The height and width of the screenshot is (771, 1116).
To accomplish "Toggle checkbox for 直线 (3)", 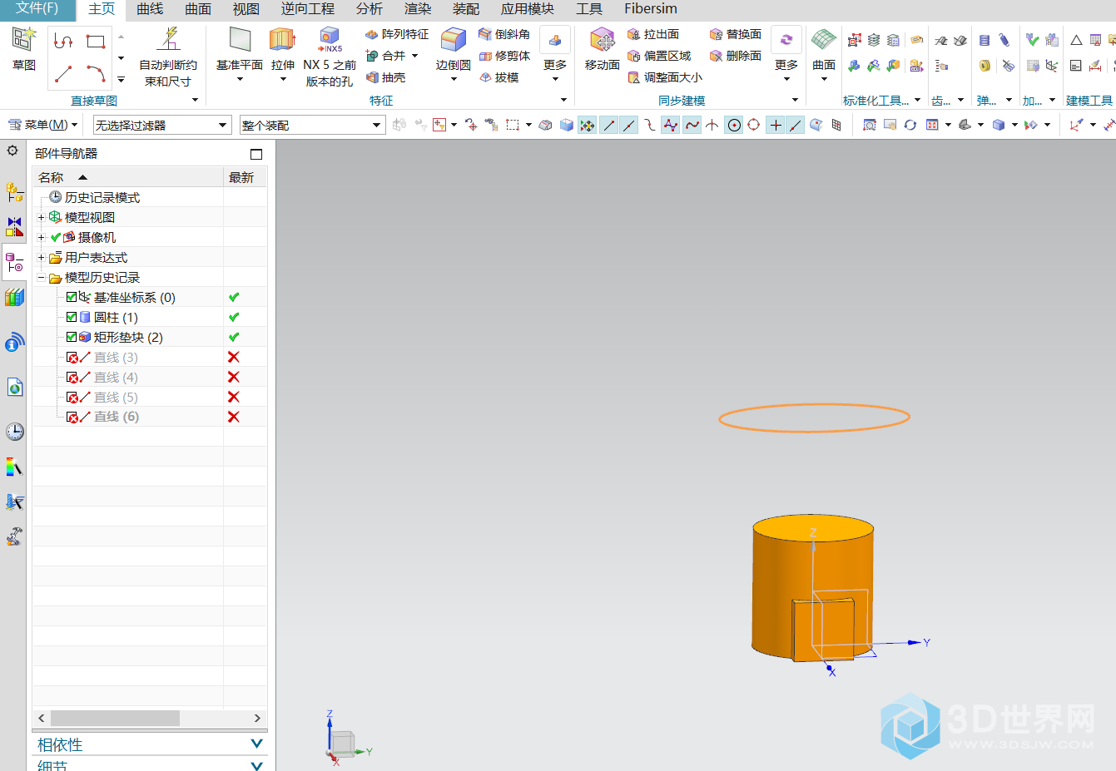I will 72,357.
